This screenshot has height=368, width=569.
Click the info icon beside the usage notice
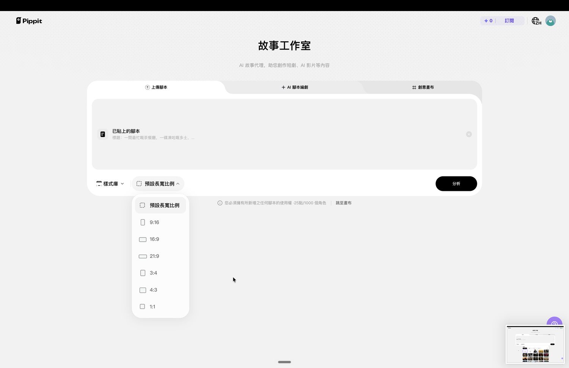(220, 203)
